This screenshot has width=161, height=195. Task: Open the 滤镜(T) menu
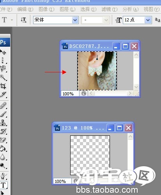pyautogui.click(x=110, y=9)
